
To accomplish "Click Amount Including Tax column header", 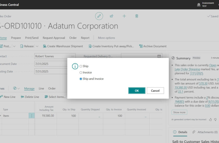I will point(46,108).
